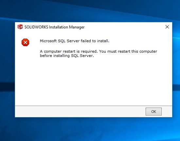Screen dimensions: 180x141
Task: Click the words 'failed to install' in message
Action: (95, 41)
